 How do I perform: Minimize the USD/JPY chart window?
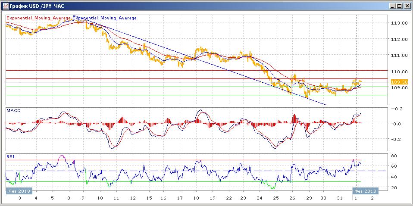393,6
